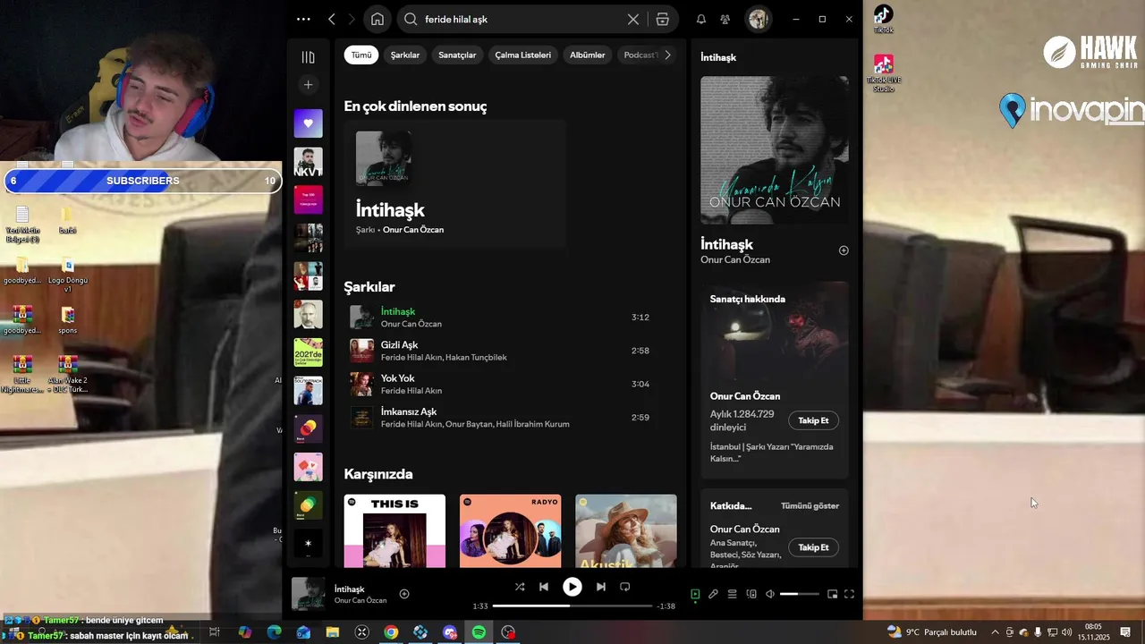Viewport: 1145px width, 644px height.
Task: Switch to Spotify on the taskbar
Action: tap(479, 632)
